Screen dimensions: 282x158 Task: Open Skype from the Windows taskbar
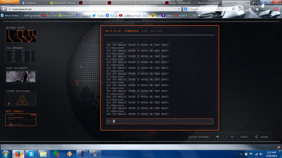click(31, 154)
